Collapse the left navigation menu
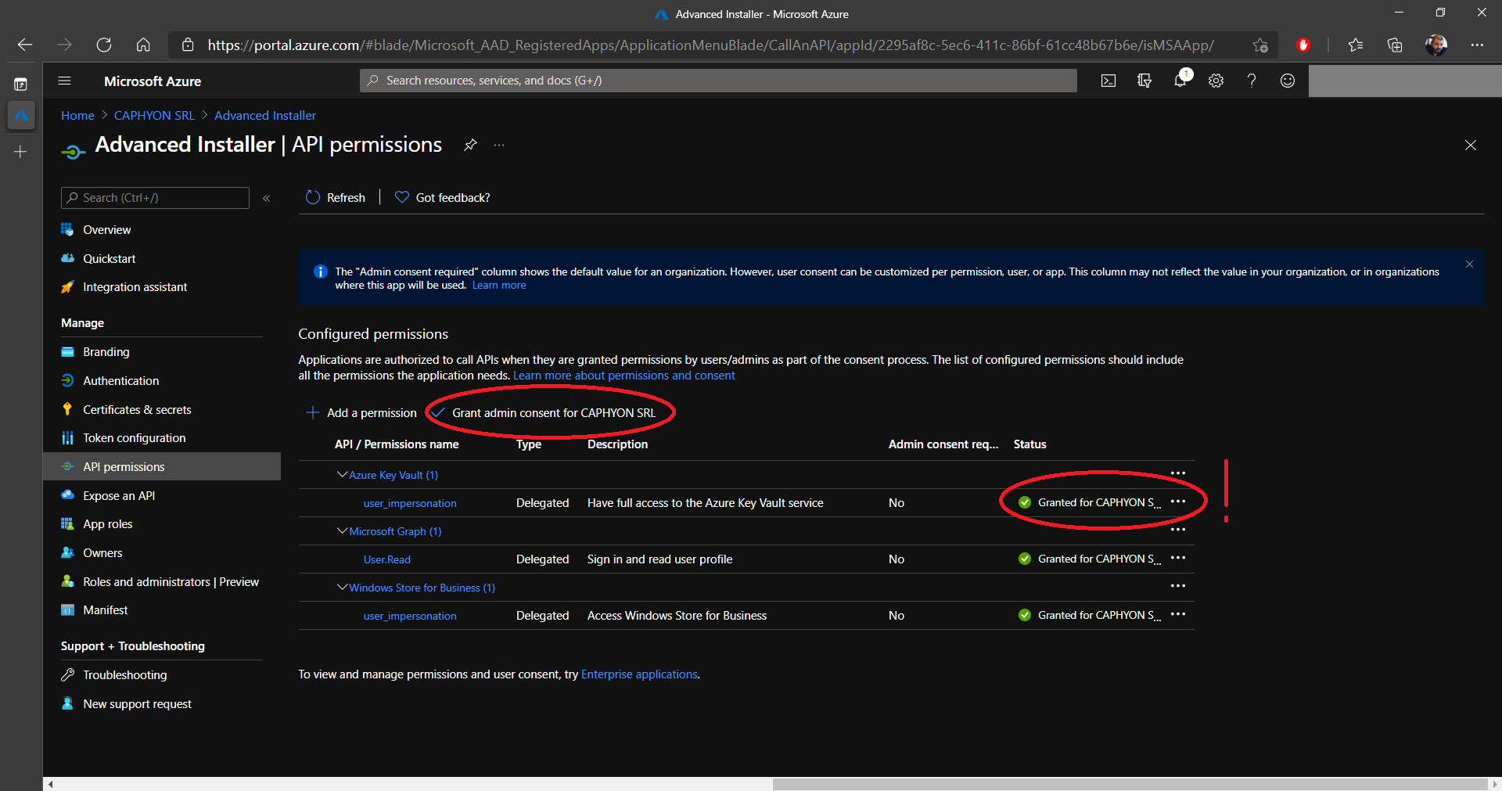The width and height of the screenshot is (1502, 791). (267, 198)
